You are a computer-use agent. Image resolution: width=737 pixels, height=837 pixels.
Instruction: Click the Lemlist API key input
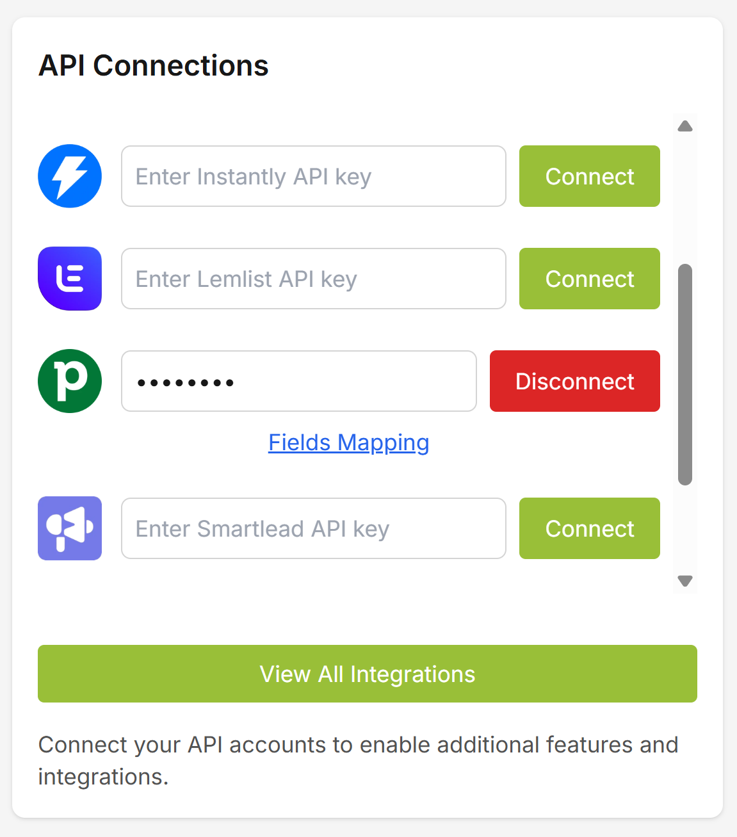pos(313,279)
